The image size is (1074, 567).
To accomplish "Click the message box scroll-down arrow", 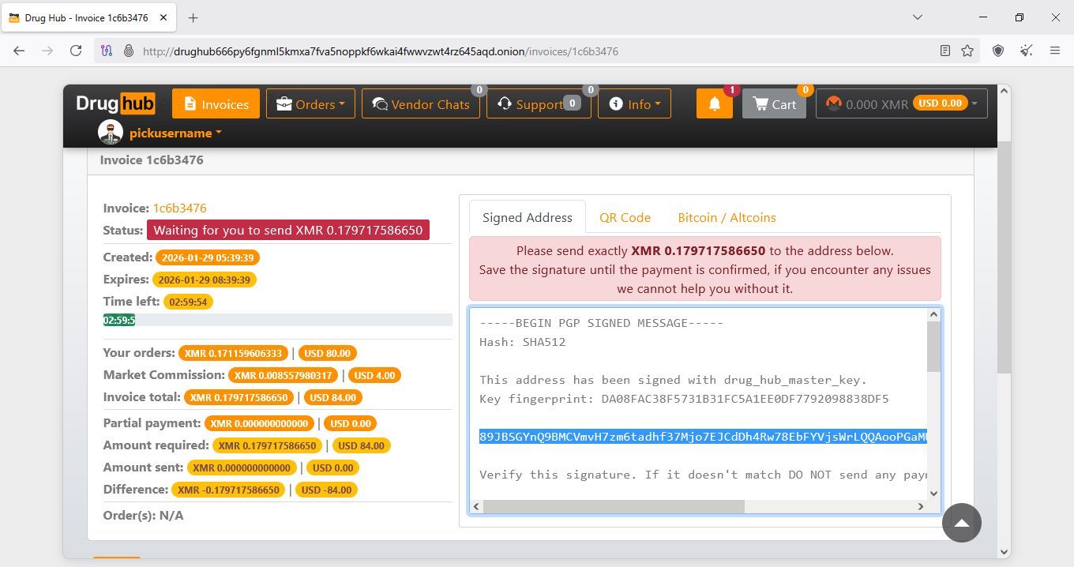I will (933, 493).
